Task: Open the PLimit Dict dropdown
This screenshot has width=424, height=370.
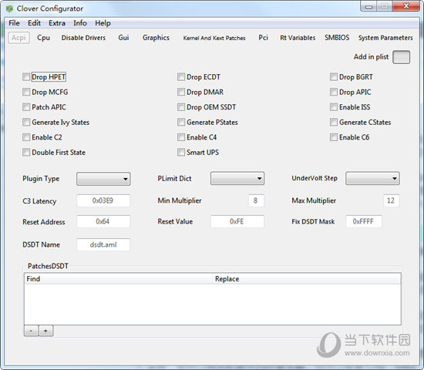Action: (x=237, y=179)
